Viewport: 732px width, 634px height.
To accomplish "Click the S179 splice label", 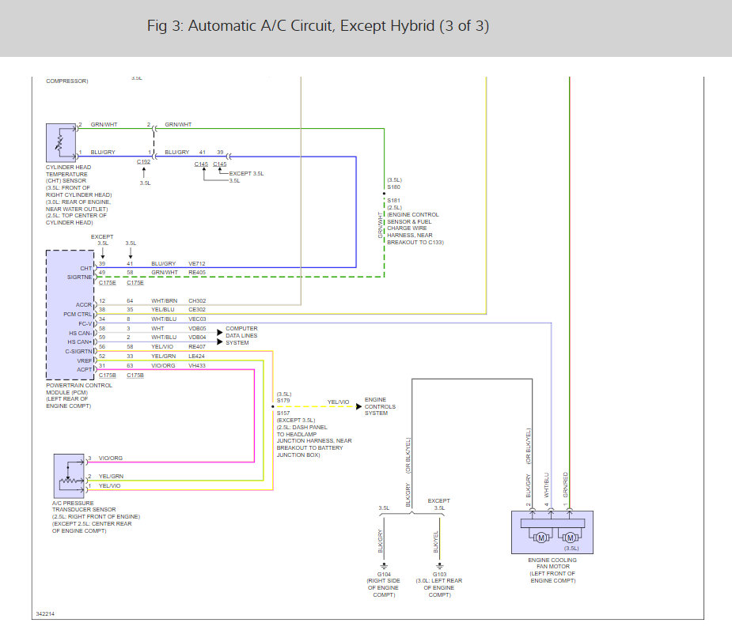I will click(x=283, y=401).
